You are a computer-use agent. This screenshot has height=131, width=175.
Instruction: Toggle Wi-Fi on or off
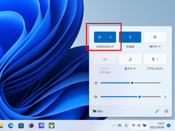[x=100, y=37]
